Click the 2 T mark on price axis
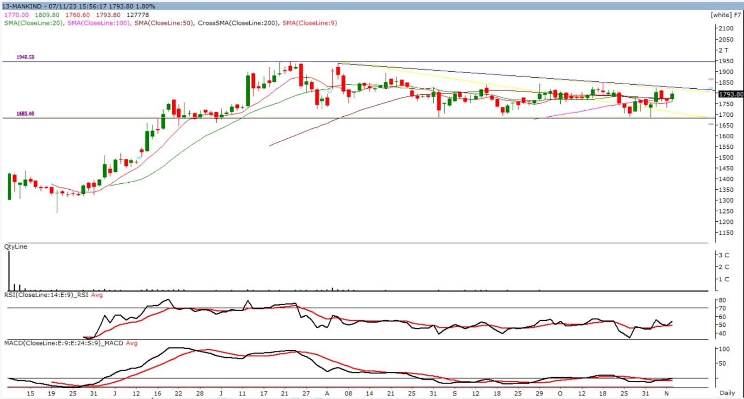The height and width of the screenshot is (399, 744). [723, 50]
